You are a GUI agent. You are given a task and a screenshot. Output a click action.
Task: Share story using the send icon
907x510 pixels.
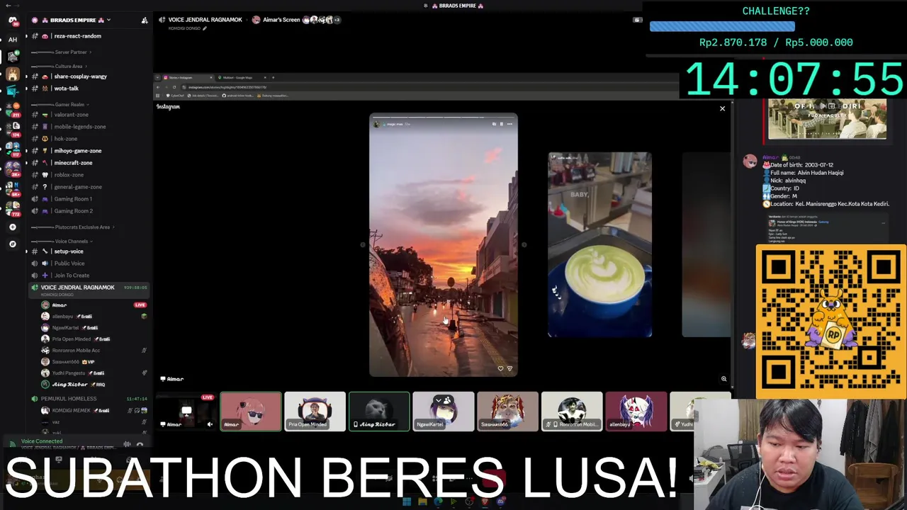click(x=509, y=368)
